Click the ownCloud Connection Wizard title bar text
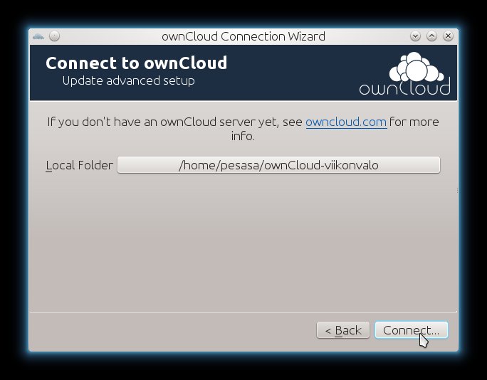 (x=243, y=36)
